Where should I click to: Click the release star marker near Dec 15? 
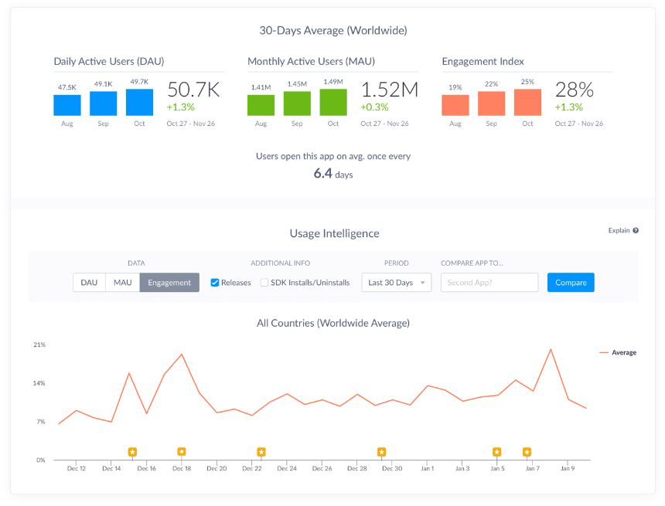(x=131, y=450)
